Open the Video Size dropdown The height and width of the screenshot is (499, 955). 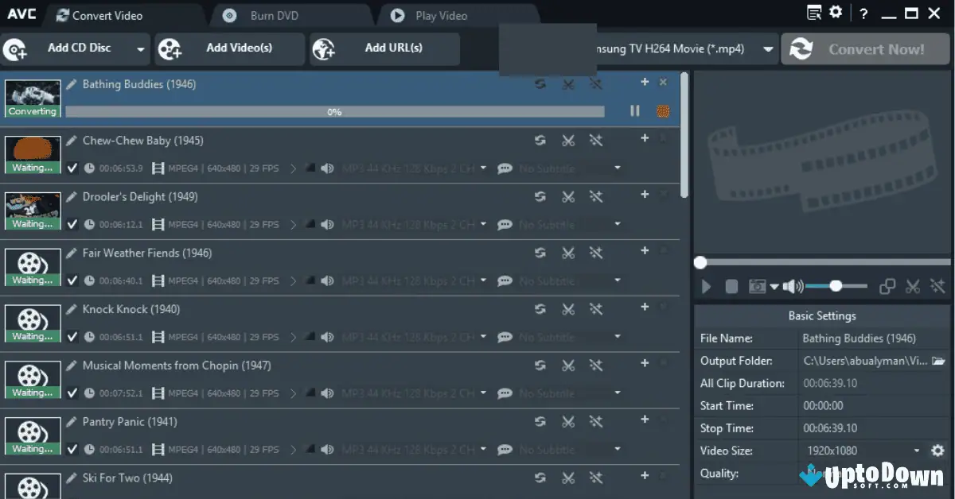coord(917,451)
